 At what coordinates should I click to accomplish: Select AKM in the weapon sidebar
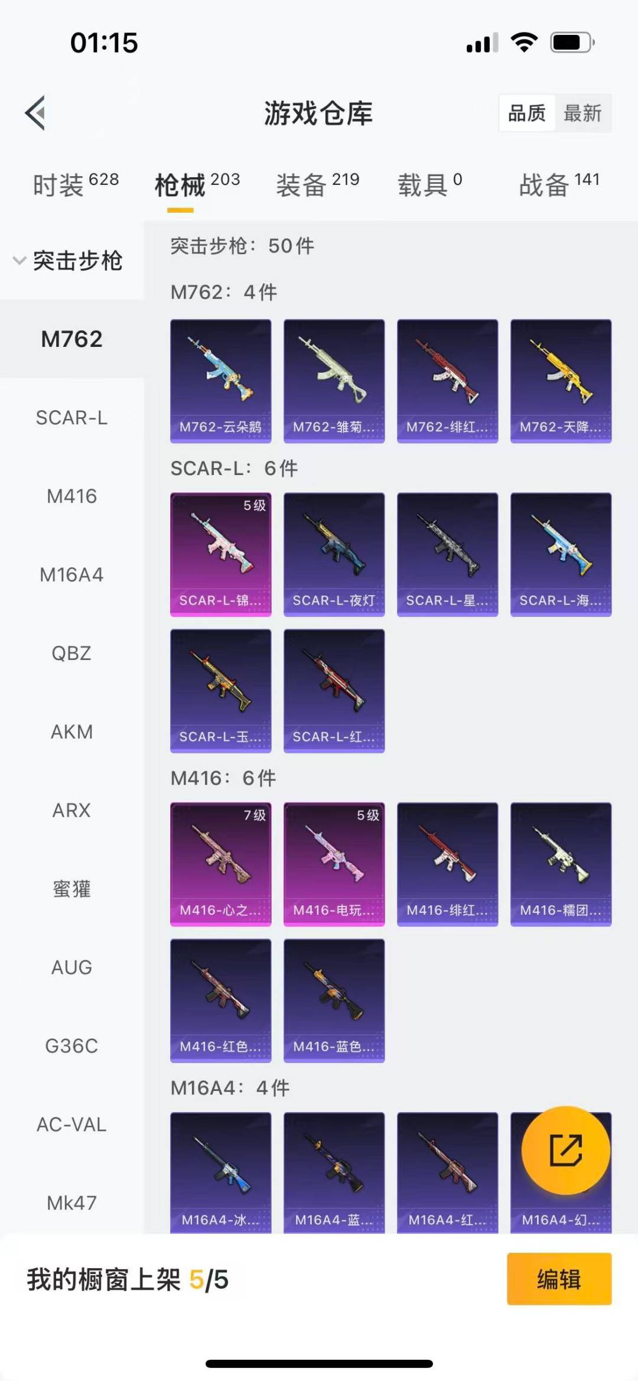point(71,732)
